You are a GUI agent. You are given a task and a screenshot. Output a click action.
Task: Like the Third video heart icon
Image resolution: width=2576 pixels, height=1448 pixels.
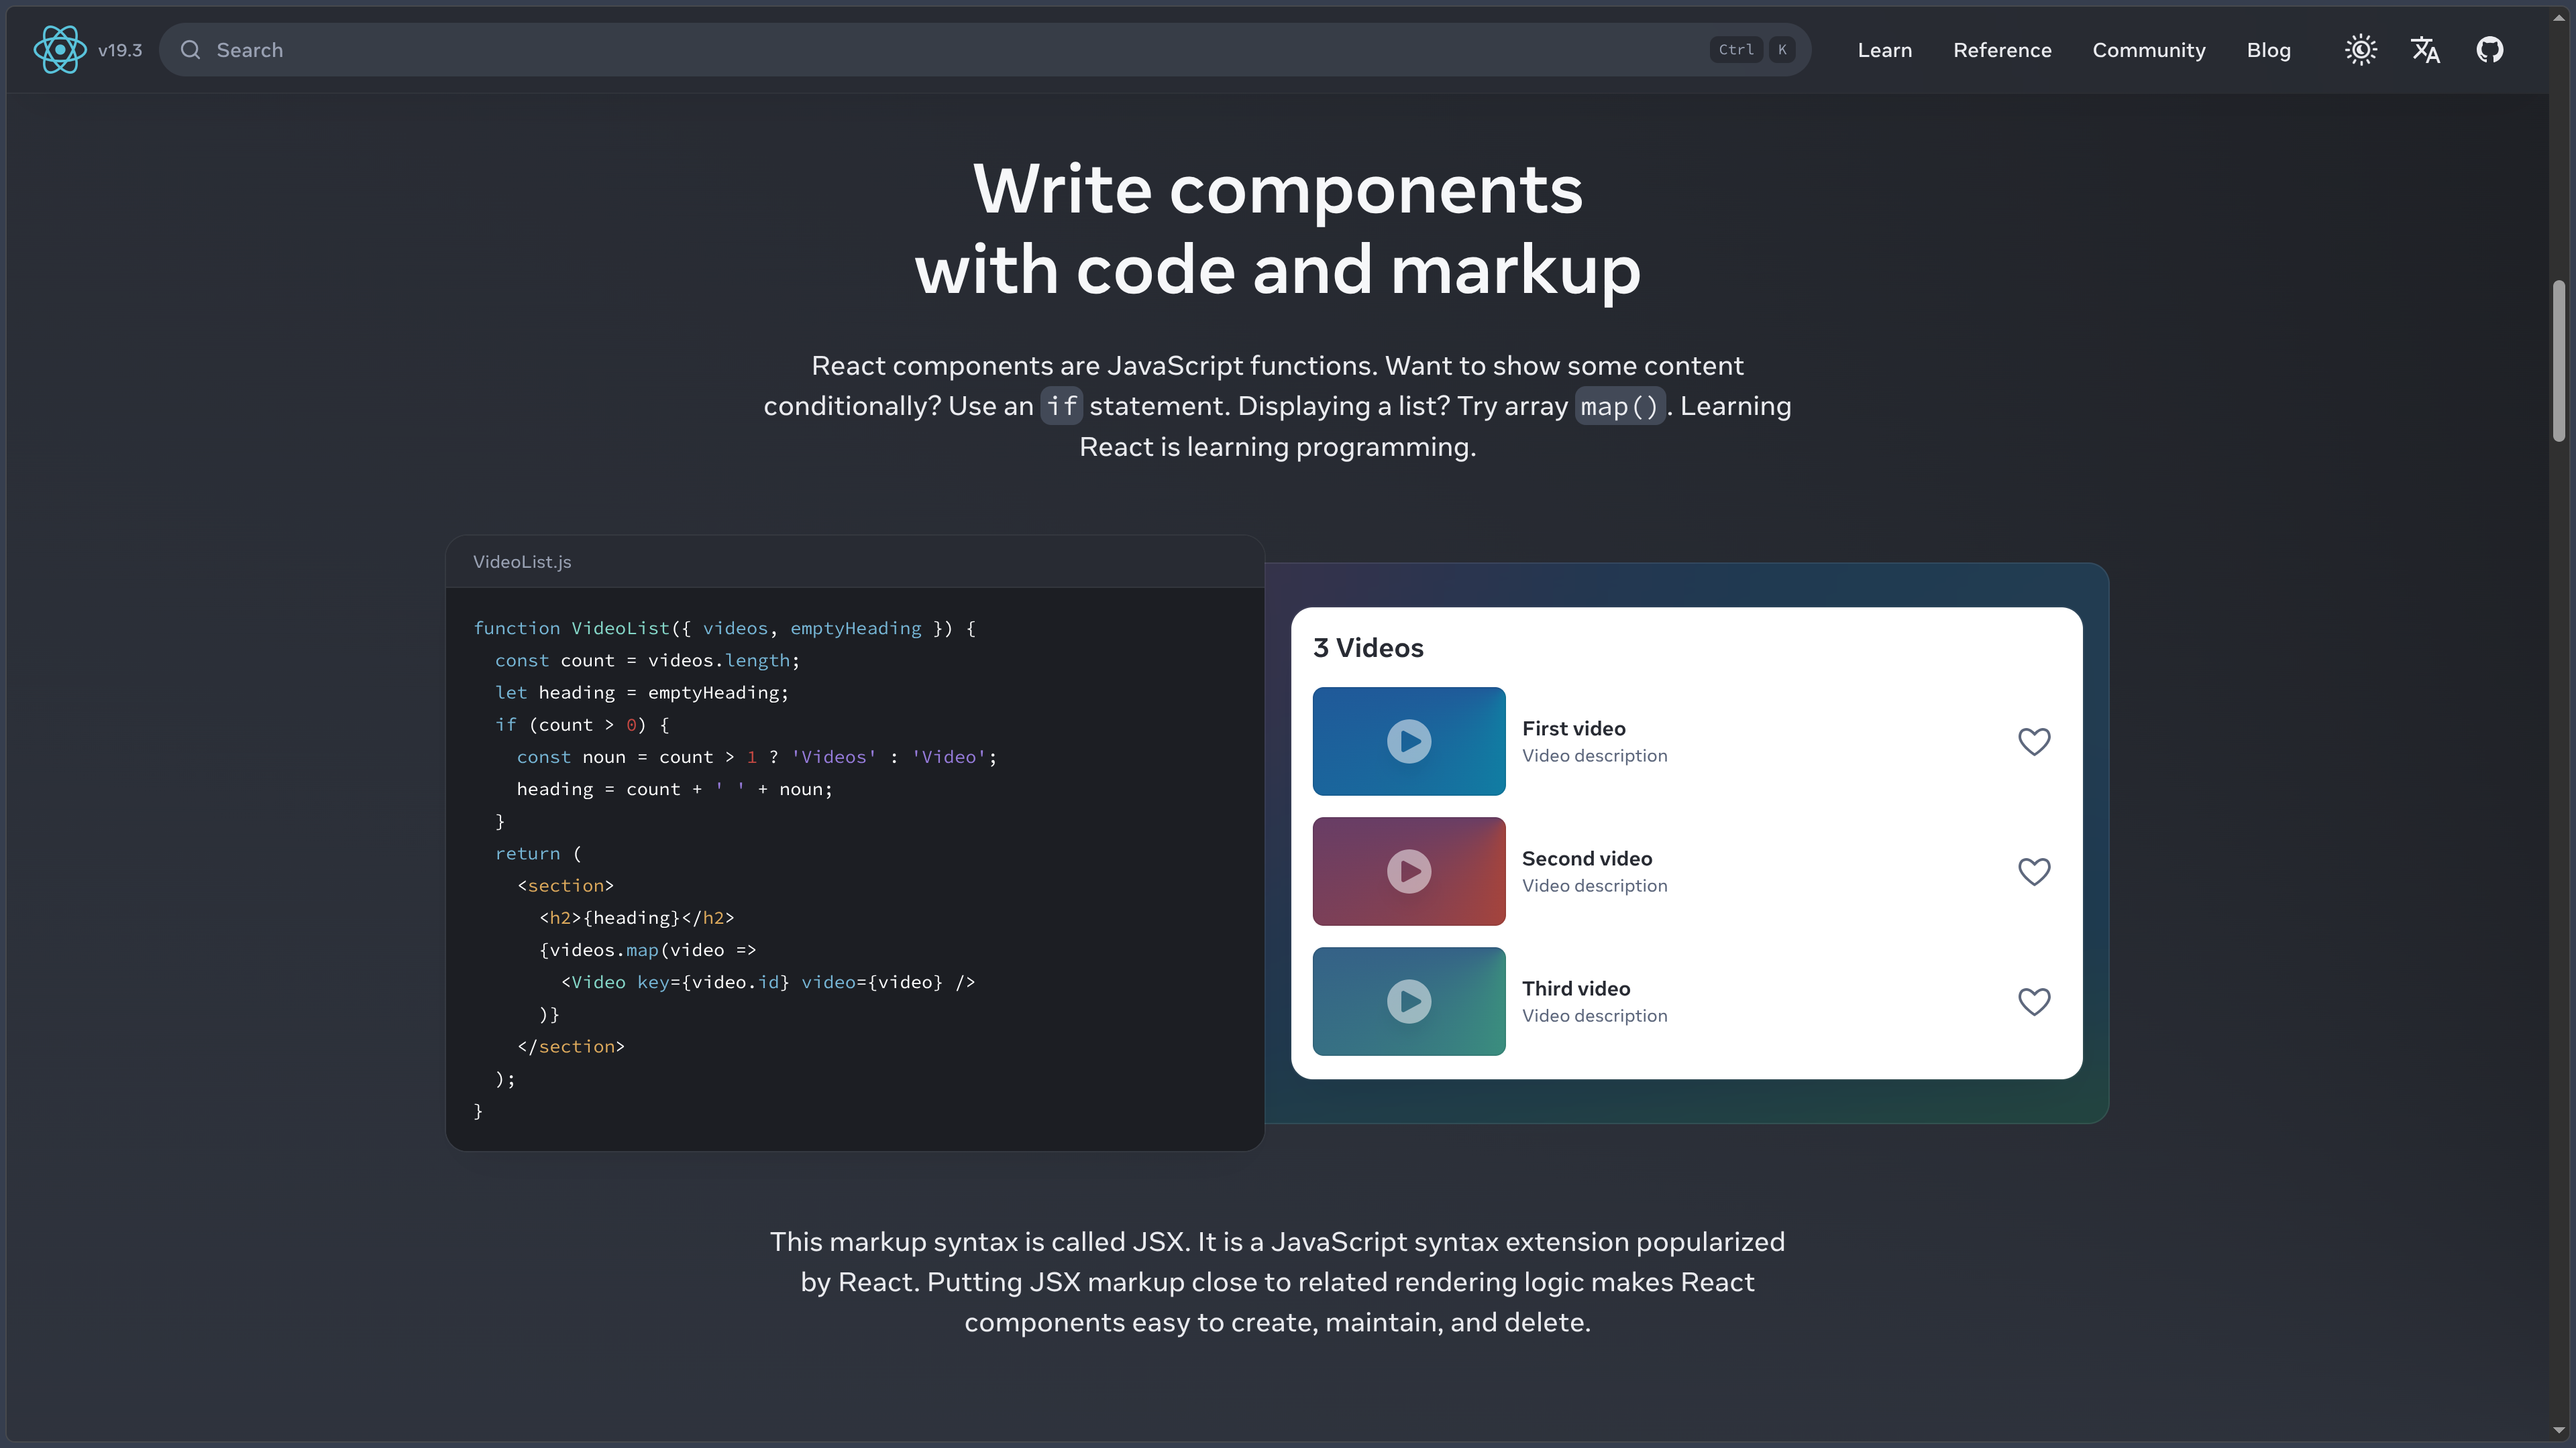click(2033, 1002)
